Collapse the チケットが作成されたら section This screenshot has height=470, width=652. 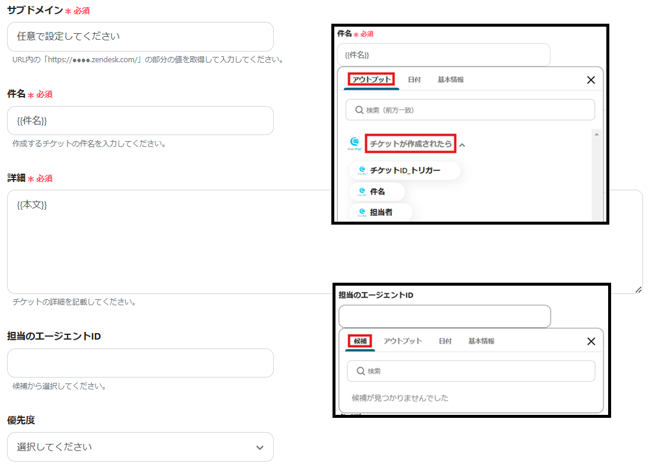pyautogui.click(x=462, y=145)
